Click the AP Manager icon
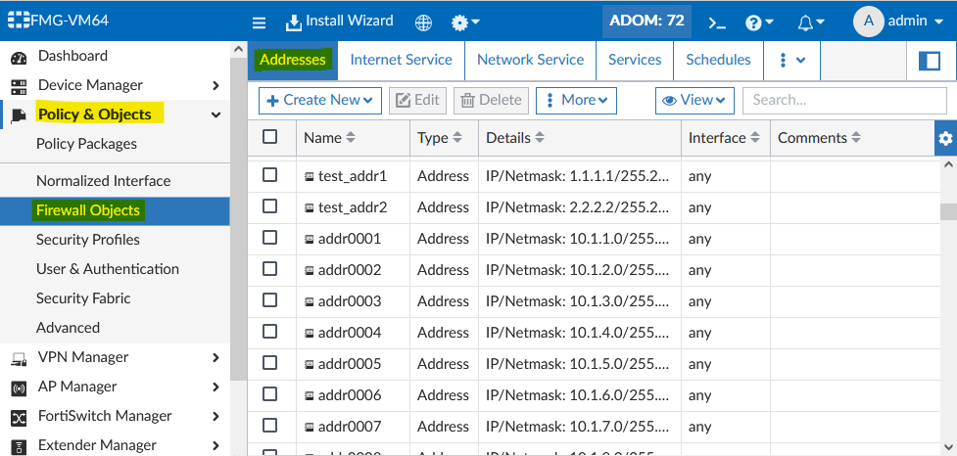 pyautogui.click(x=19, y=388)
